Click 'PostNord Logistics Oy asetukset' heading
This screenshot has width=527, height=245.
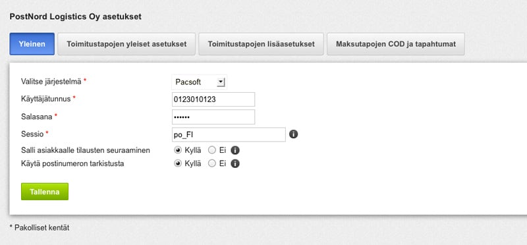pyautogui.click(x=76, y=16)
